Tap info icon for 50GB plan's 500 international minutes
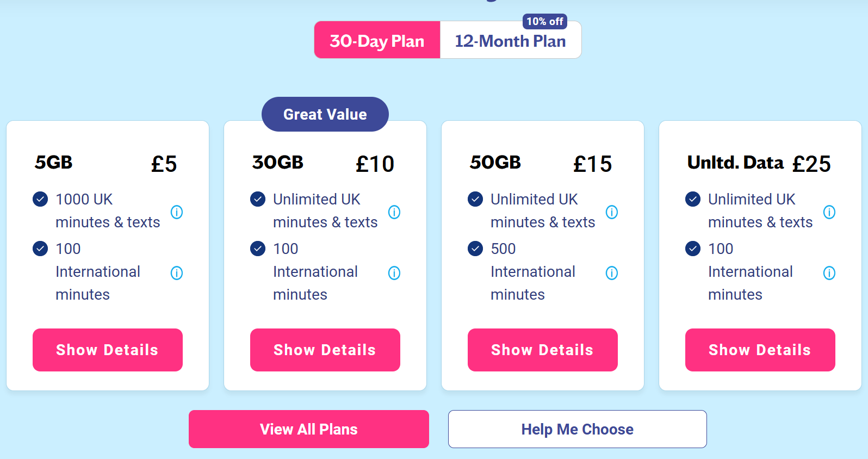The image size is (868, 459). point(612,272)
